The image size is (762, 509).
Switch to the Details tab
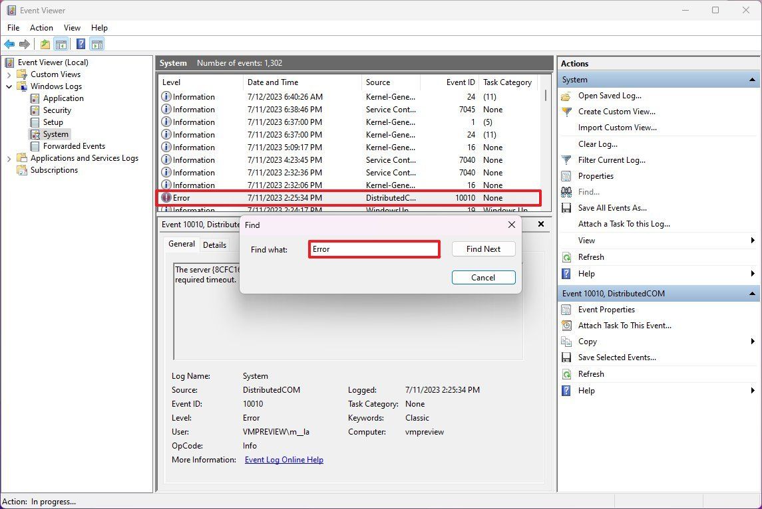(x=215, y=245)
